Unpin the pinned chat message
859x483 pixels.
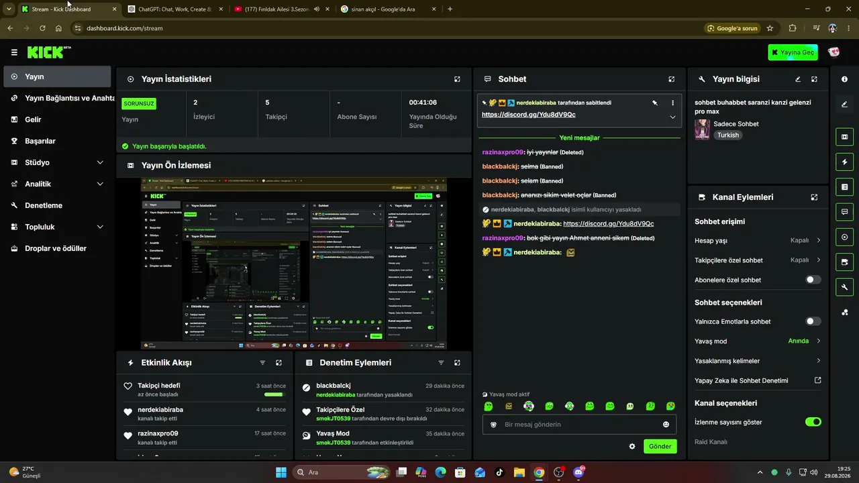(x=654, y=103)
